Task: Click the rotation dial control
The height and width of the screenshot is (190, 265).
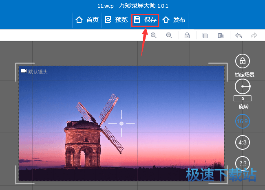Action: [243, 87]
